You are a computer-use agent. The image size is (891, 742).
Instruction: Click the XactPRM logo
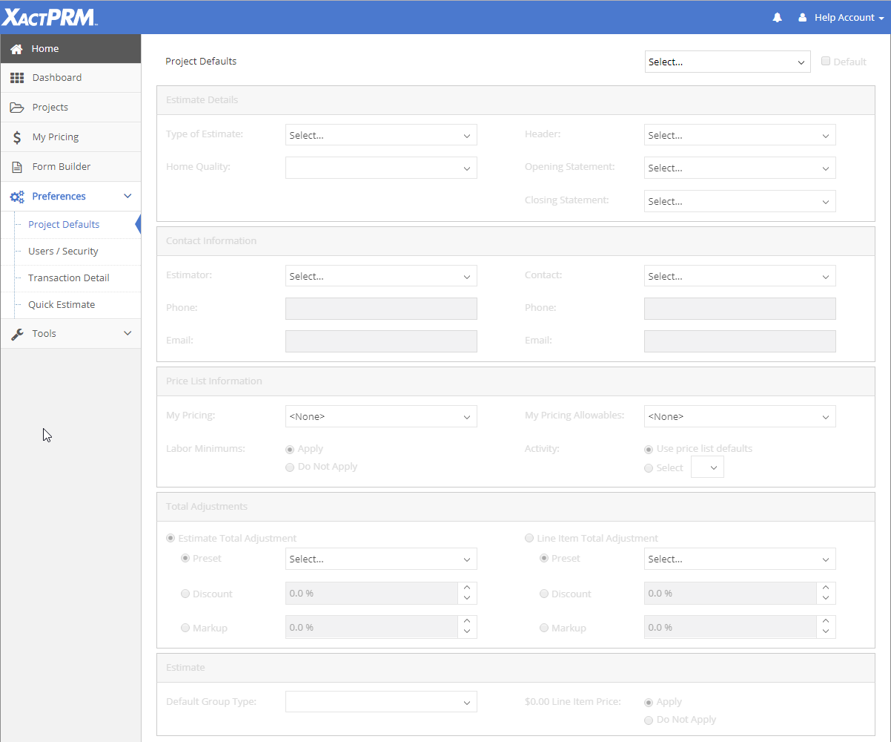[49, 17]
